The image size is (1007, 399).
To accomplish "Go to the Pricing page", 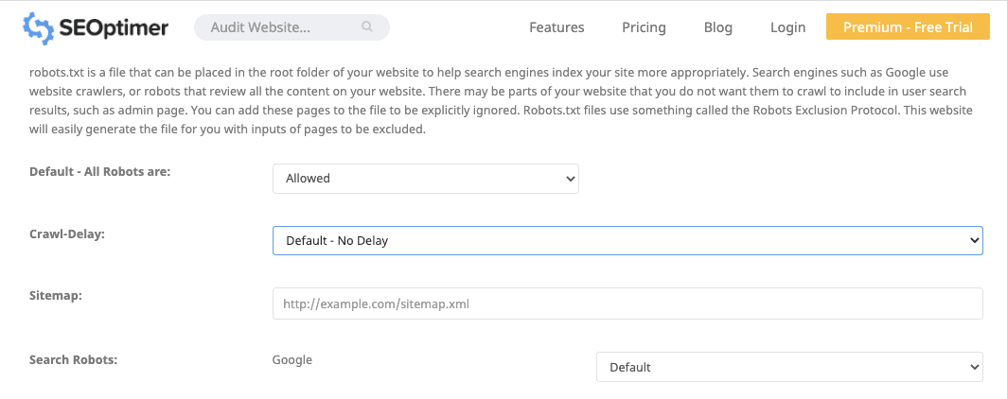I will (x=644, y=27).
